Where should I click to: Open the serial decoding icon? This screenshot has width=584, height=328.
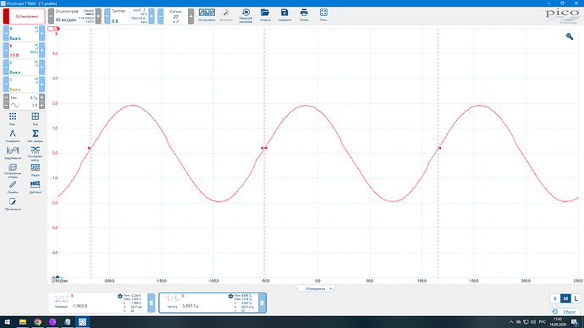[36, 153]
